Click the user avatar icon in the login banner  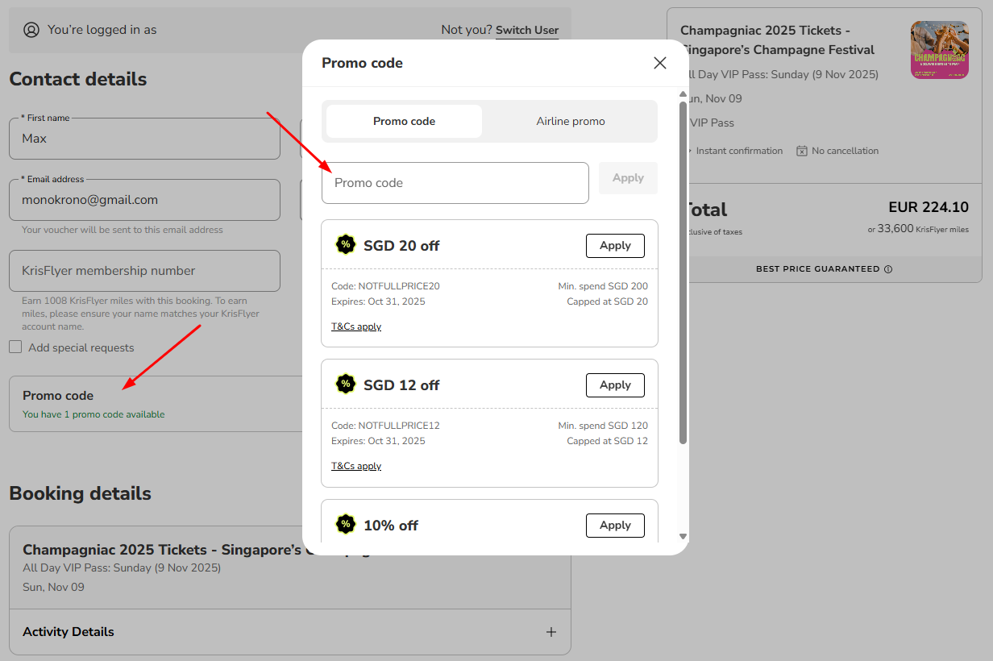pos(31,29)
